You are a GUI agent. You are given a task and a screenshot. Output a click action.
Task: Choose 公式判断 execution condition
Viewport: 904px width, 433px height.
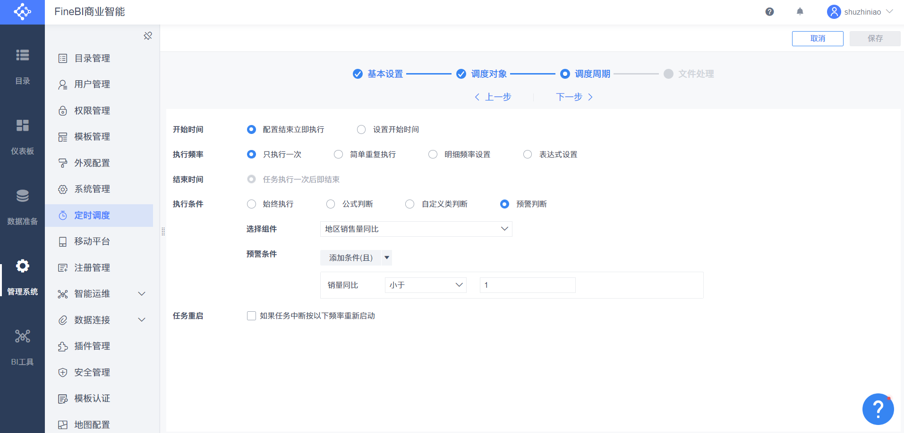[331, 204]
